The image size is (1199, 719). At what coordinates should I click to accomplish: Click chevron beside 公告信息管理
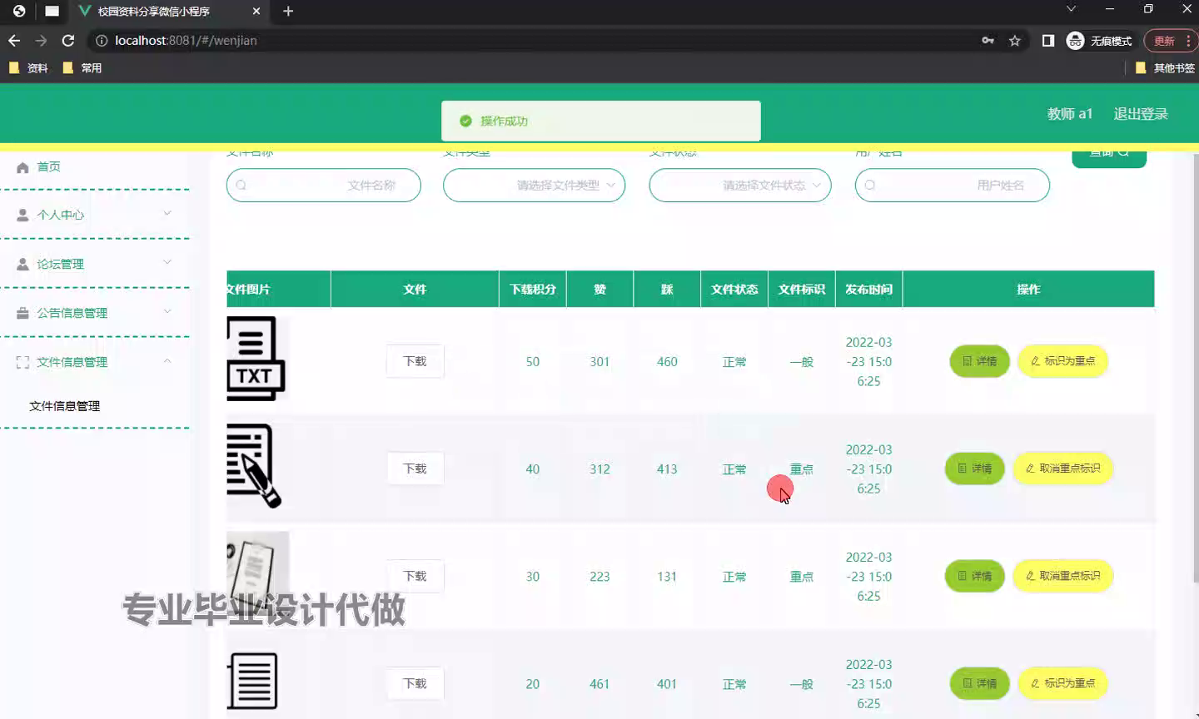pos(167,311)
